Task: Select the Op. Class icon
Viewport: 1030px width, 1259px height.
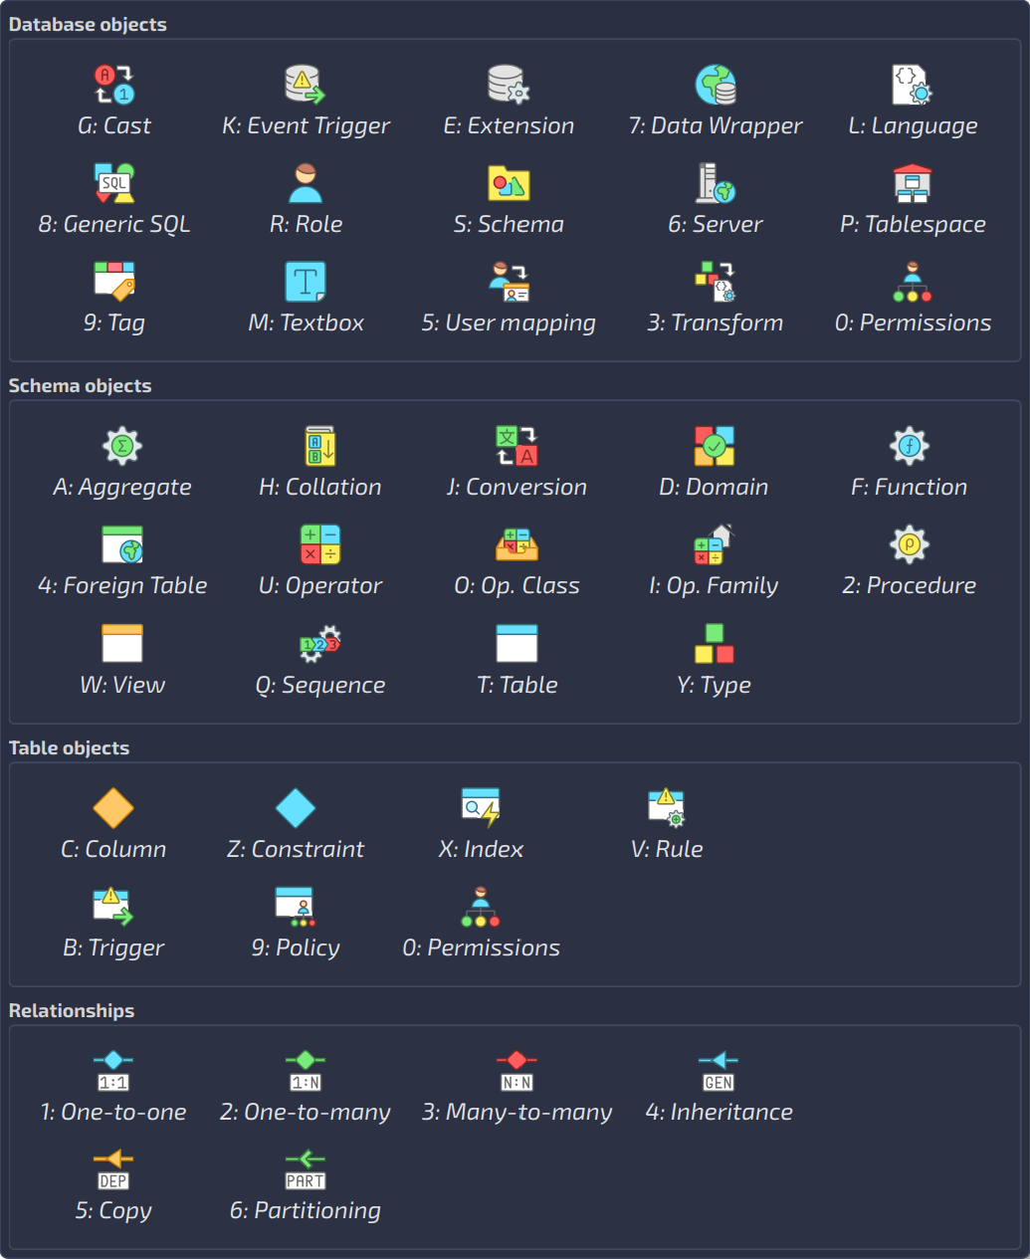Action: [516, 544]
